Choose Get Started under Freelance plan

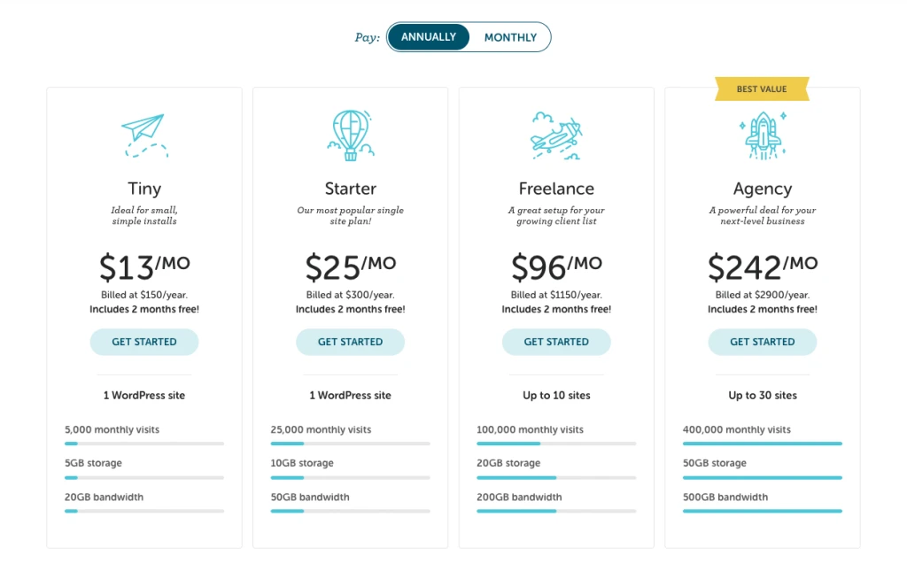[x=556, y=342]
